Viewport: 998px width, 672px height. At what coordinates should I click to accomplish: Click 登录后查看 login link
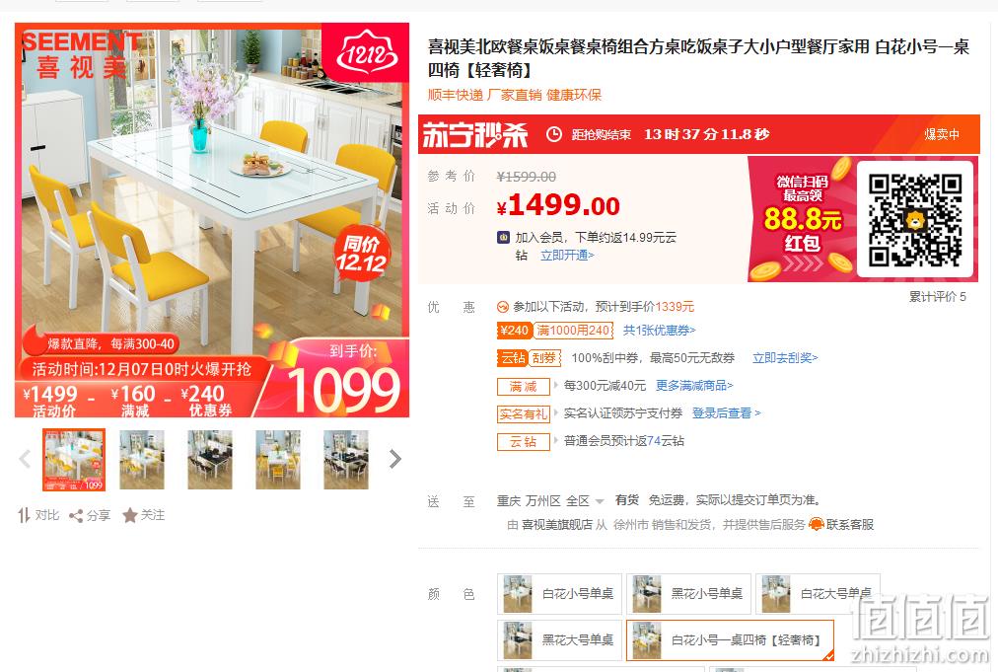click(726, 413)
